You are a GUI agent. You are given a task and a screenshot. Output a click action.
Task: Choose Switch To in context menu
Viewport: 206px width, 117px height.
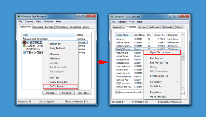pyautogui.click(x=61, y=44)
